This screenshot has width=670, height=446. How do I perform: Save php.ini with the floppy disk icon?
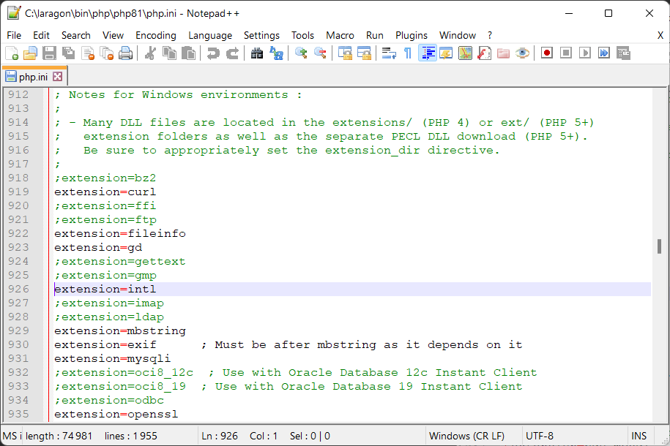coord(49,53)
